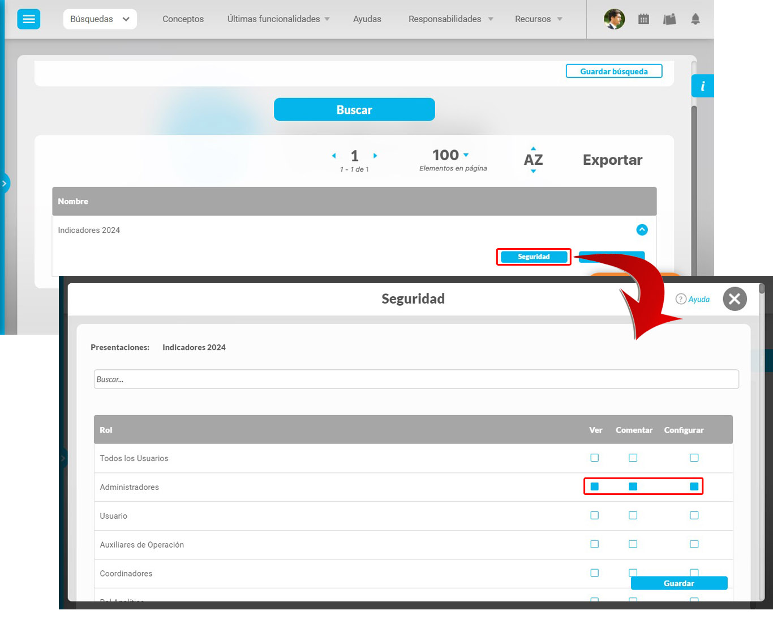Open the Búsquedas dropdown

(100, 19)
